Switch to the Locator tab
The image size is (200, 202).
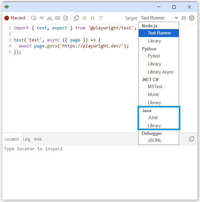tap(12, 139)
